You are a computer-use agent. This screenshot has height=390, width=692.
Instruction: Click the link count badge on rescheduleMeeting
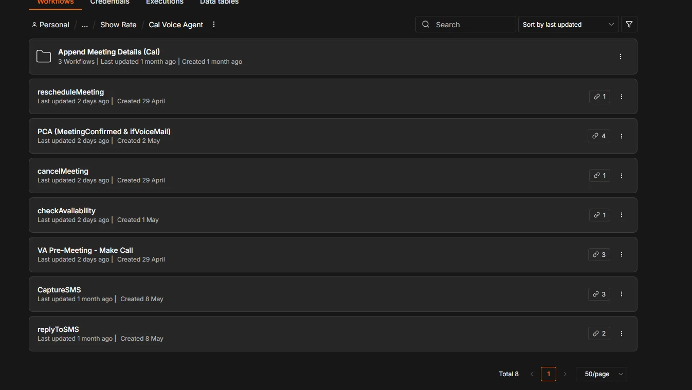point(599,97)
